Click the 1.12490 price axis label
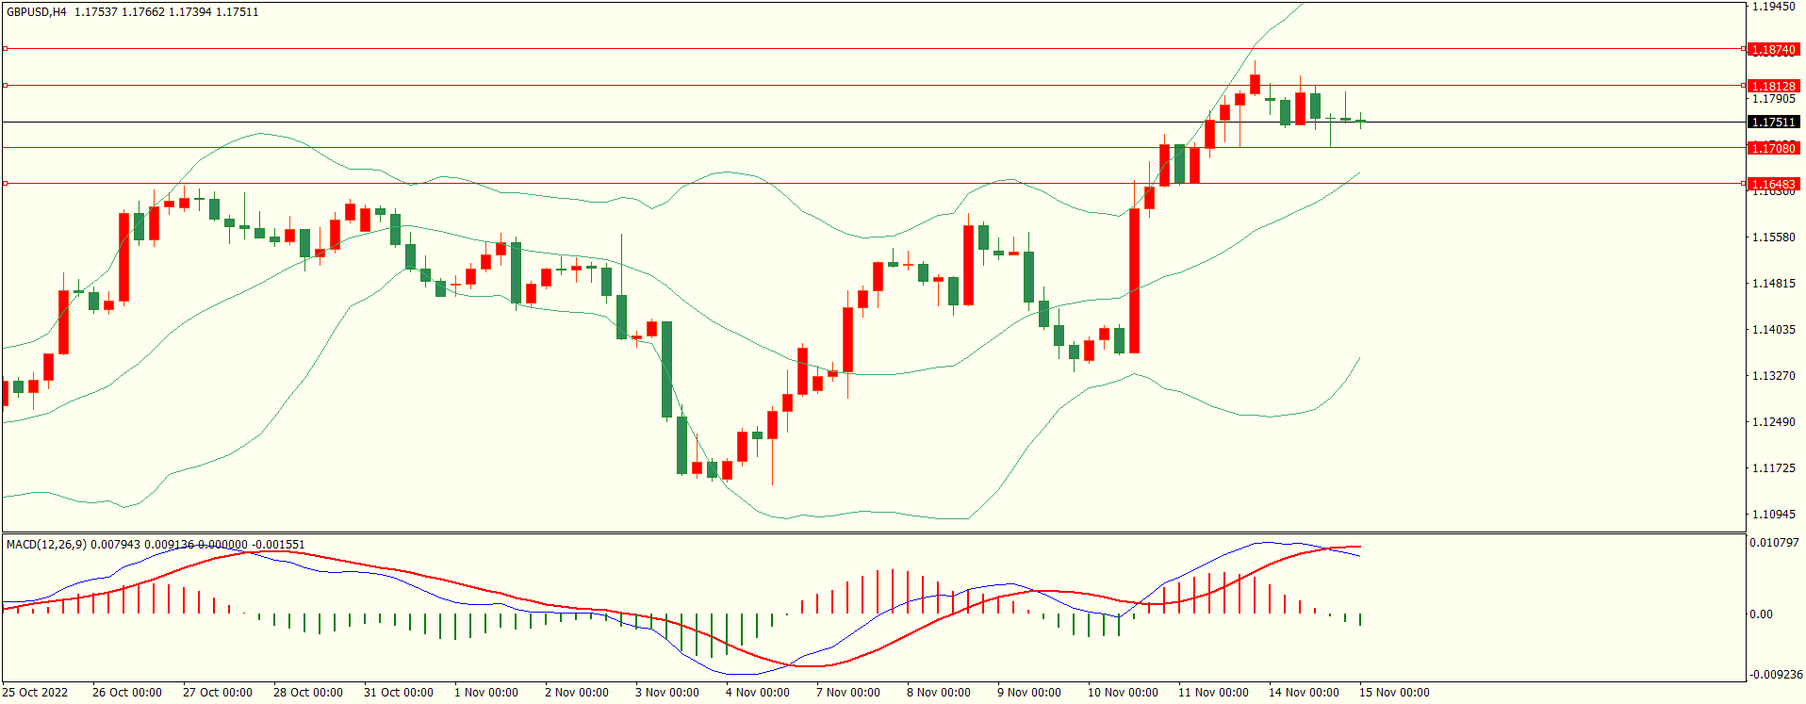 coord(1773,422)
